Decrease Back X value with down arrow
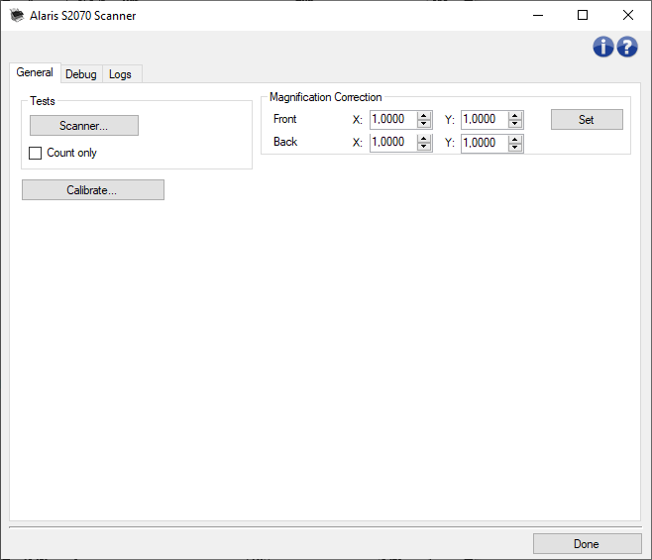652x560 pixels. tap(424, 147)
